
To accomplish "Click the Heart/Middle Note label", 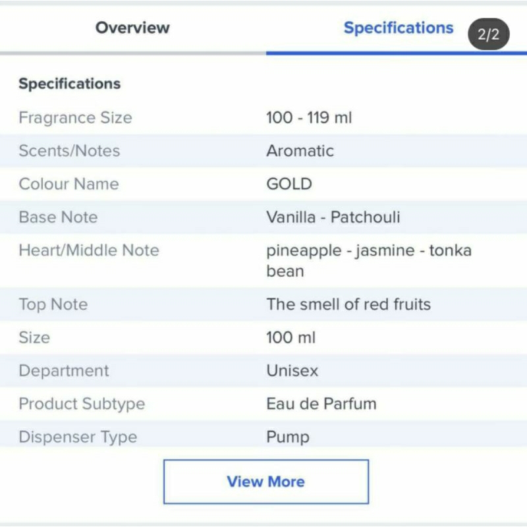I will coord(89,250).
